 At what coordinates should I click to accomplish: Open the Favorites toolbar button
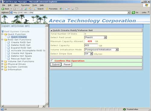52,9
